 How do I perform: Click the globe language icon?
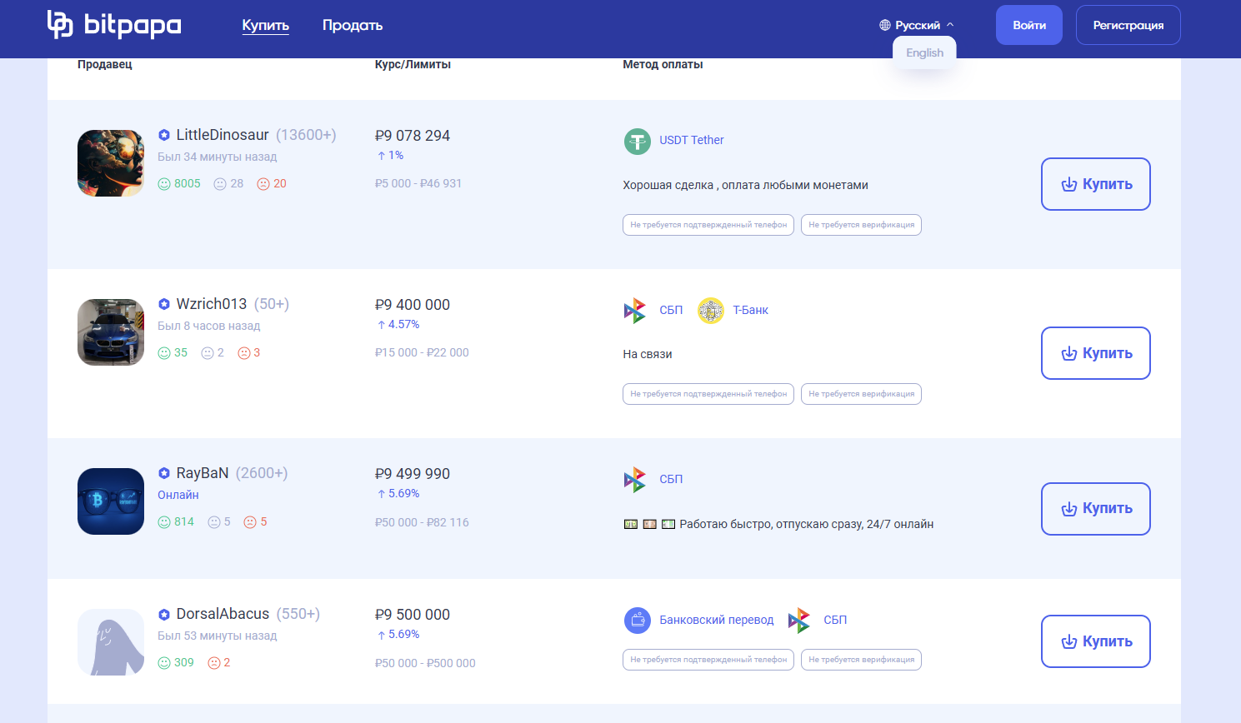pyautogui.click(x=885, y=25)
